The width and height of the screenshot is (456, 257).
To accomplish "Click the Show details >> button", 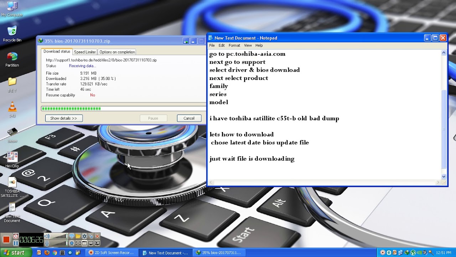I will [x=64, y=118].
